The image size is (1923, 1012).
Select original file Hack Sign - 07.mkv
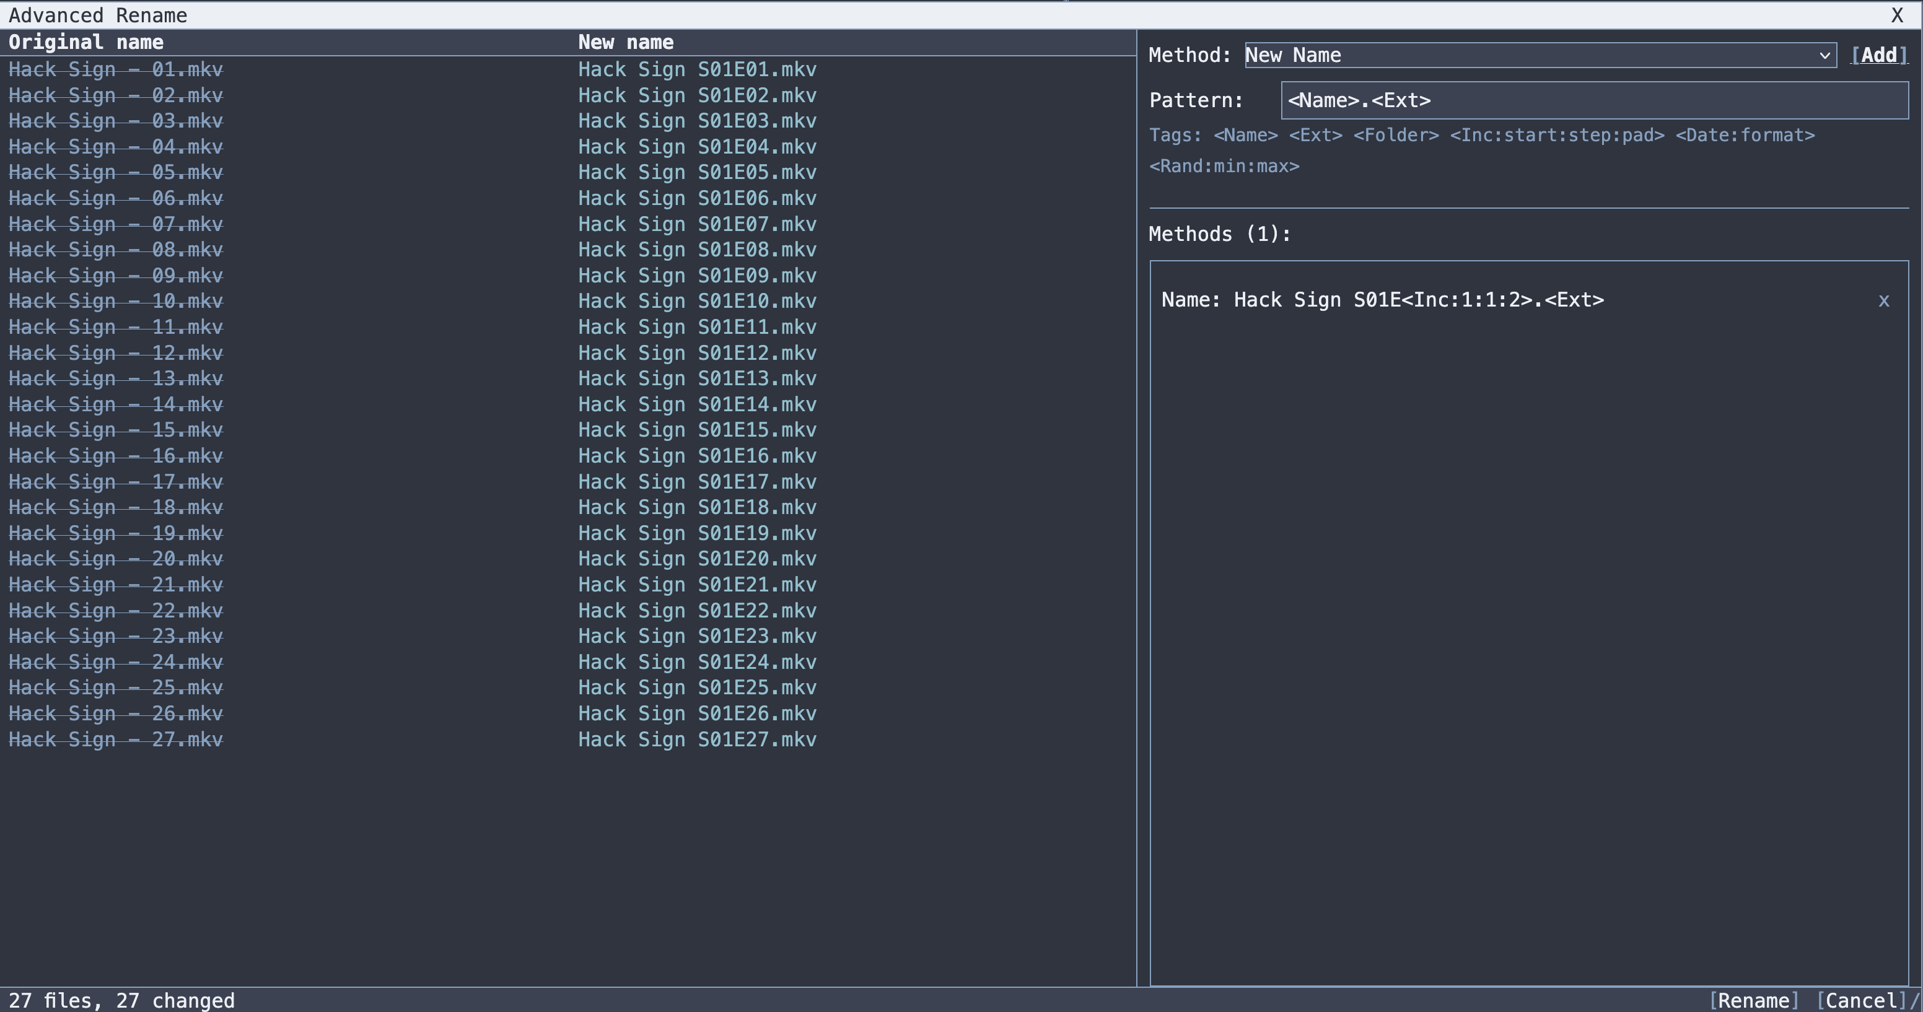point(116,224)
